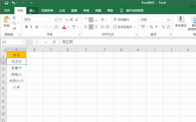Click the red Font Color A icon
The image size is (196, 122).
tap(64, 27)
